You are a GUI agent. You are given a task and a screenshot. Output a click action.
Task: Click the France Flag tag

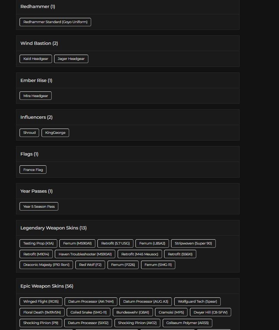coord(33,170)
